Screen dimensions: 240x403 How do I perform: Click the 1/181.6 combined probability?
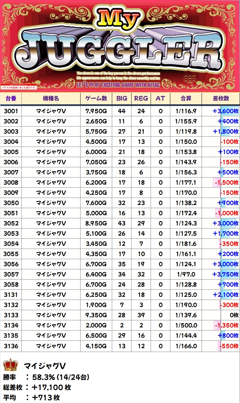click(186, 244)
